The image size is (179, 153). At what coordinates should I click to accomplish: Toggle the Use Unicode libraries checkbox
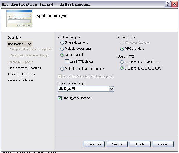(60, 98)
